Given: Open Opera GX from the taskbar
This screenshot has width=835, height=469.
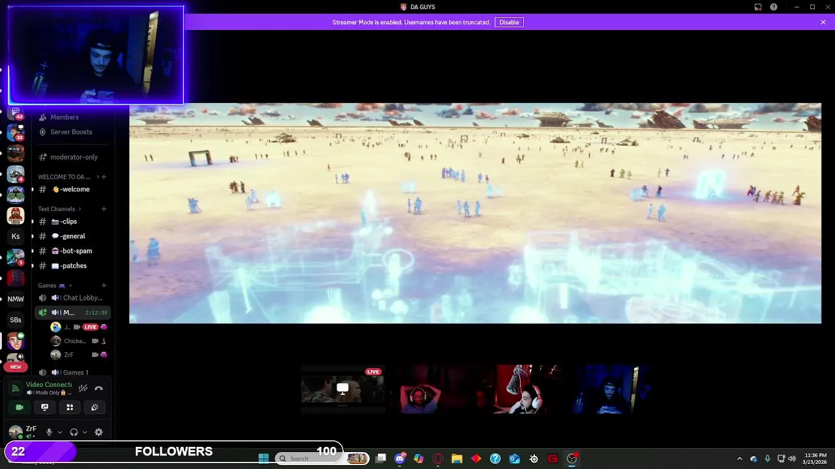Looking at the screenshot, I should click(x=438, y=459).
